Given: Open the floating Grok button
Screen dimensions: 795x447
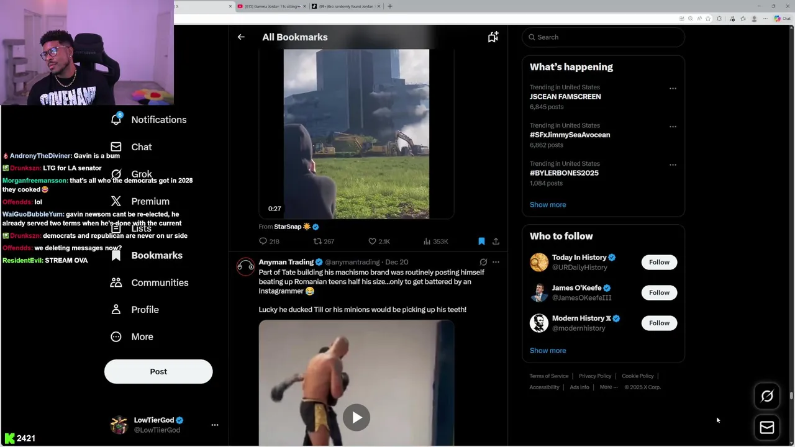Looking at the screenshot, I should coord(767,397).
